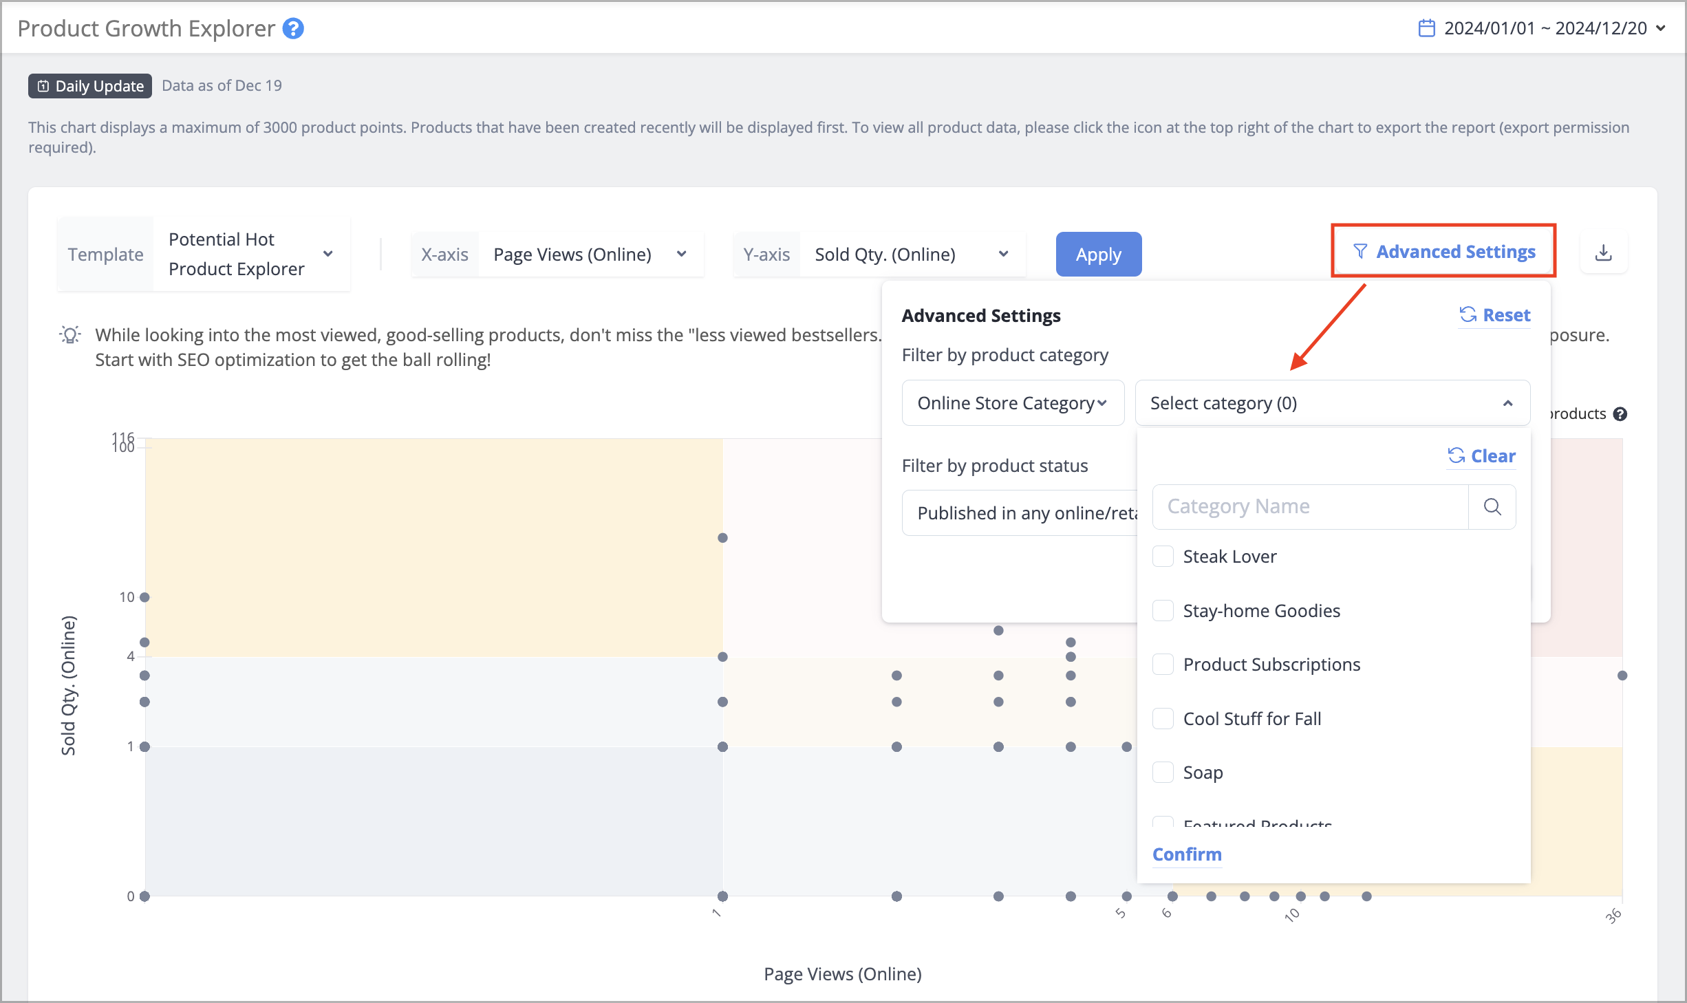Tick the Product Subscriptions checkbox

1163,665
